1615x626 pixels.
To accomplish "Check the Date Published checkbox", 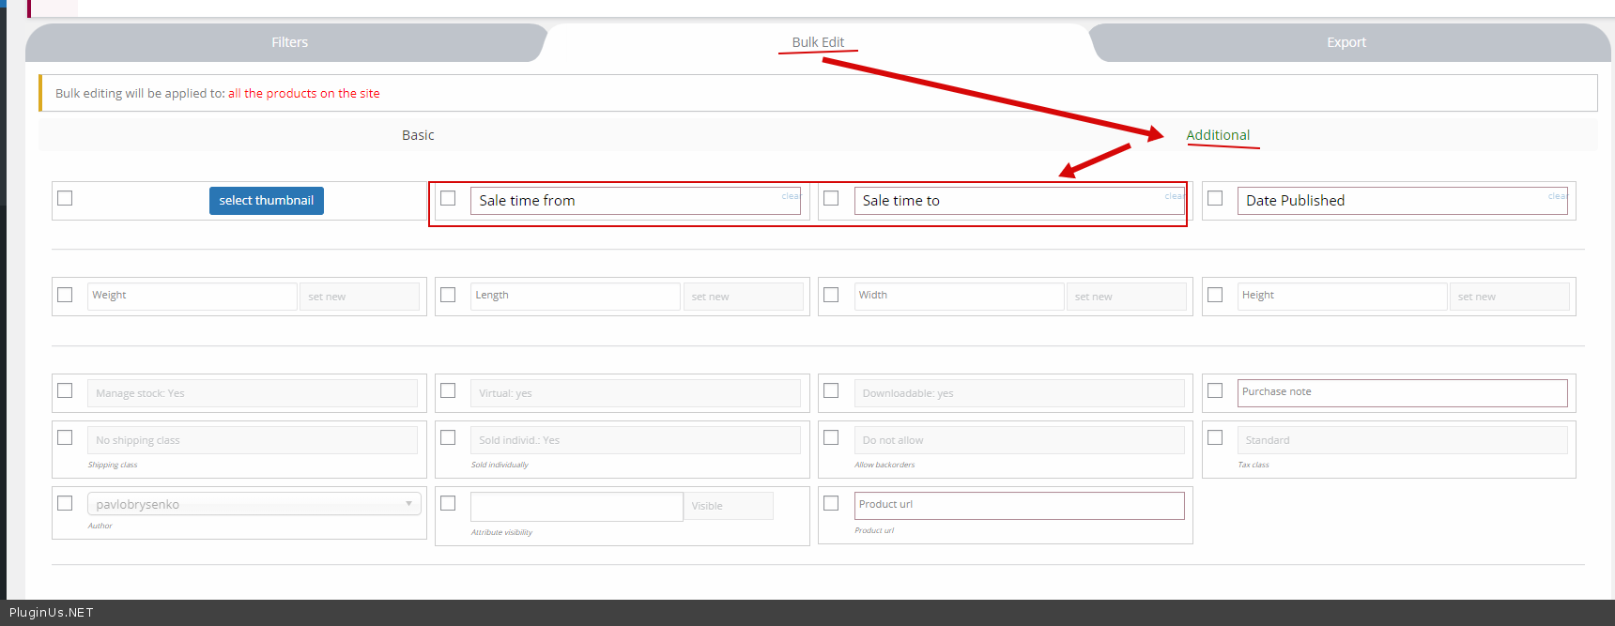I will 1215,199.
